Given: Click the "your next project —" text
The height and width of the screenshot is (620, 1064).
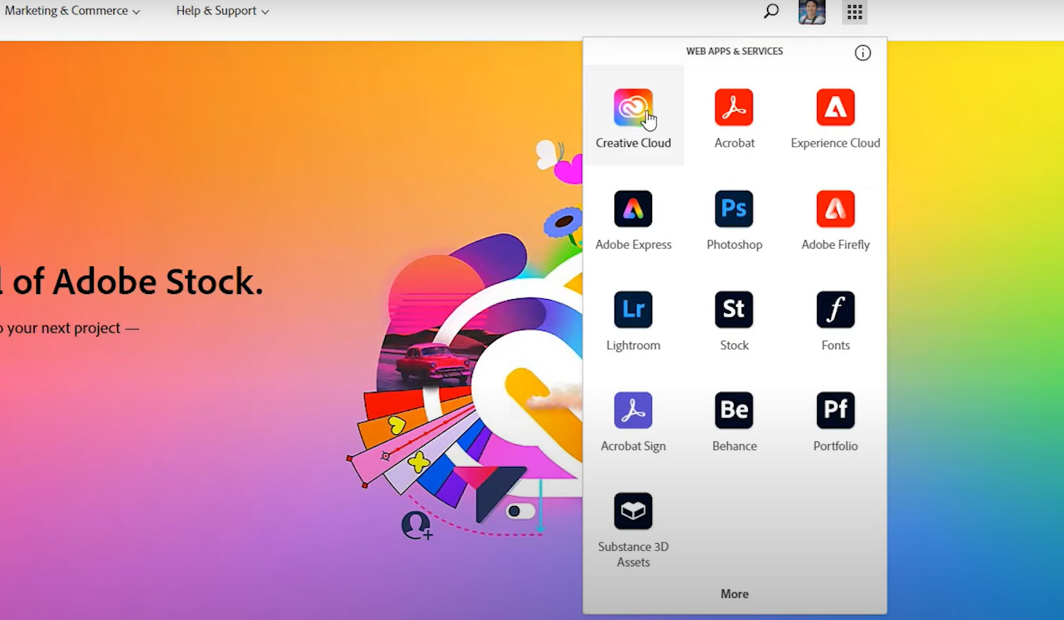Looking at the screenshot, I should point(73,328).
